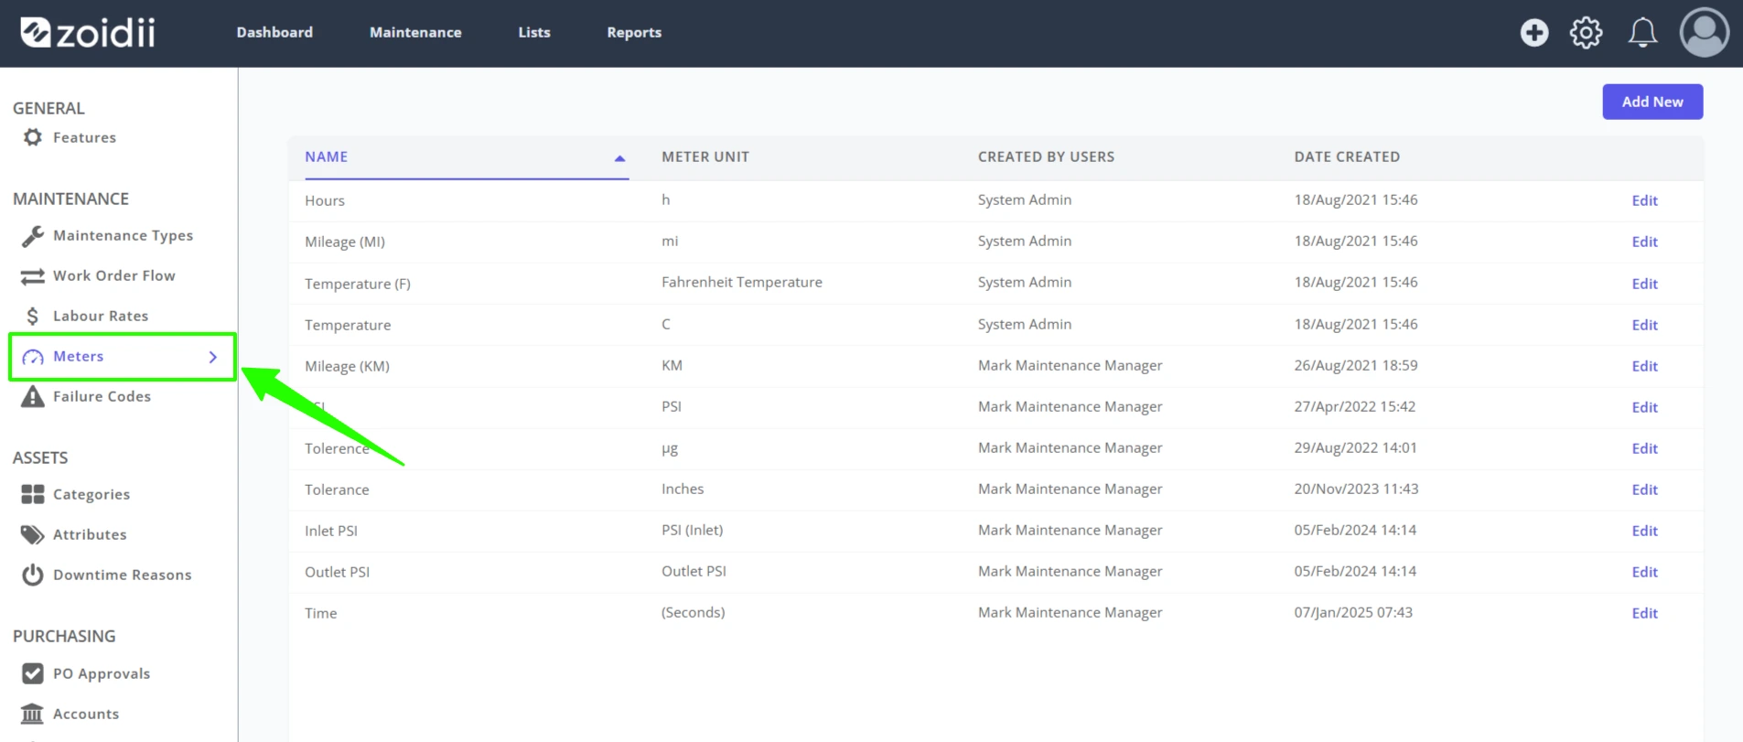Screen dimensions: 1743x742
Task: Select the Maintenance Types wrench icon
Action: click(33, 236)
